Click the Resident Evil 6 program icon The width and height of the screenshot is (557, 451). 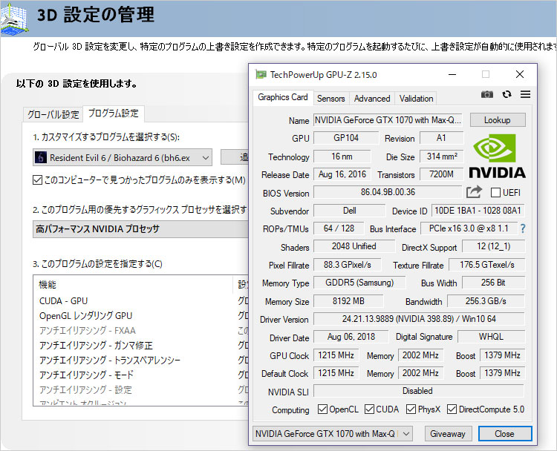(x=41, y=157)
